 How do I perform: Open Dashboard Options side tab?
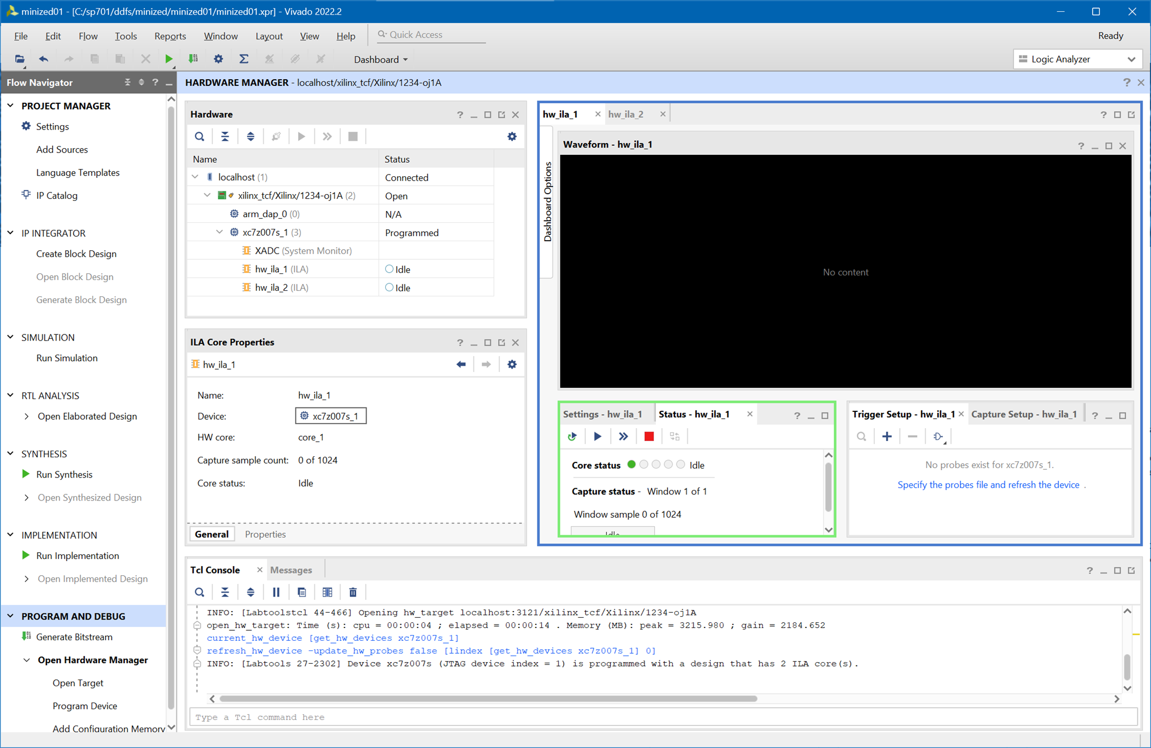pos(547,201)
